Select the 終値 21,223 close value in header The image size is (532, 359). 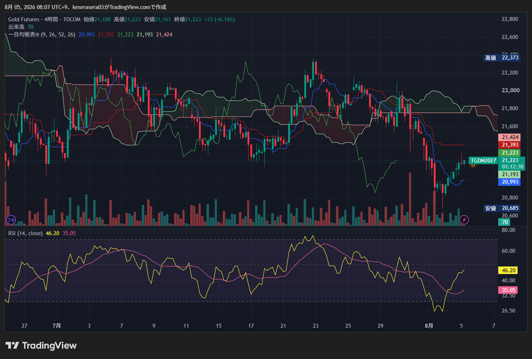(188, 20)
